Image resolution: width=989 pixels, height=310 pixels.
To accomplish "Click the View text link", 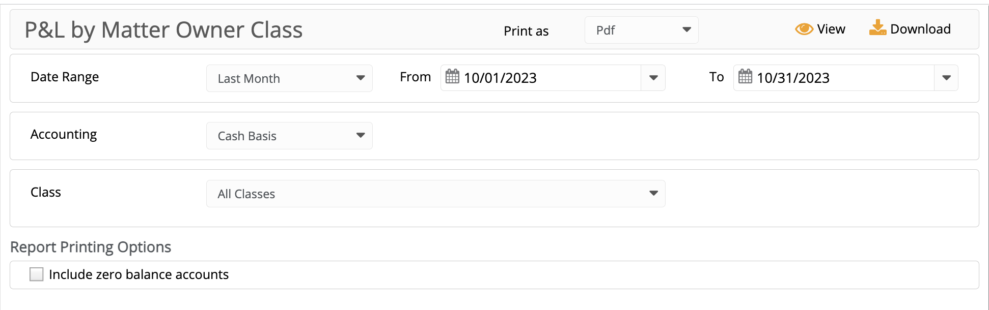I will click(831, 29).
